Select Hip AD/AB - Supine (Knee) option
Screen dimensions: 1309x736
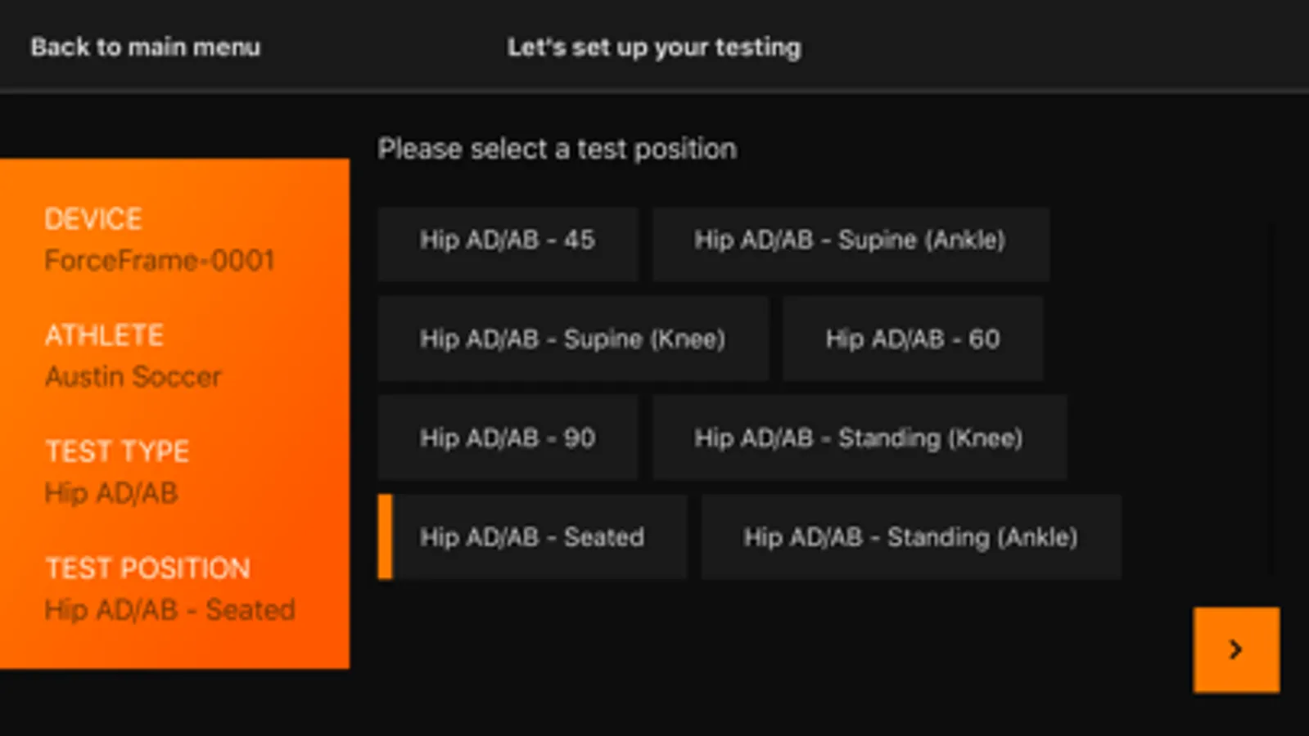[573, 340]
